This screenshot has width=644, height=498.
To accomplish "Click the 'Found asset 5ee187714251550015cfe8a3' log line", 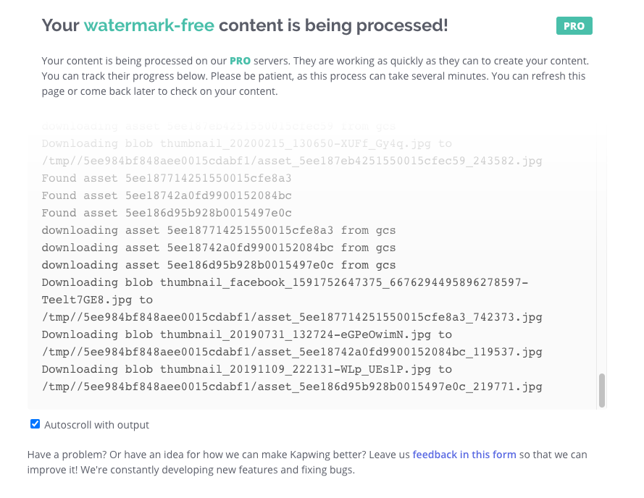I will 167,178.
